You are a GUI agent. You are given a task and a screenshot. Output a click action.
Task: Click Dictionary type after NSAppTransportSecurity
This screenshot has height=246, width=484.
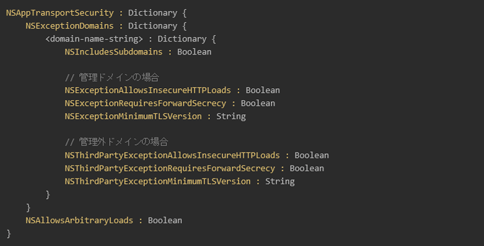(153, 13)
